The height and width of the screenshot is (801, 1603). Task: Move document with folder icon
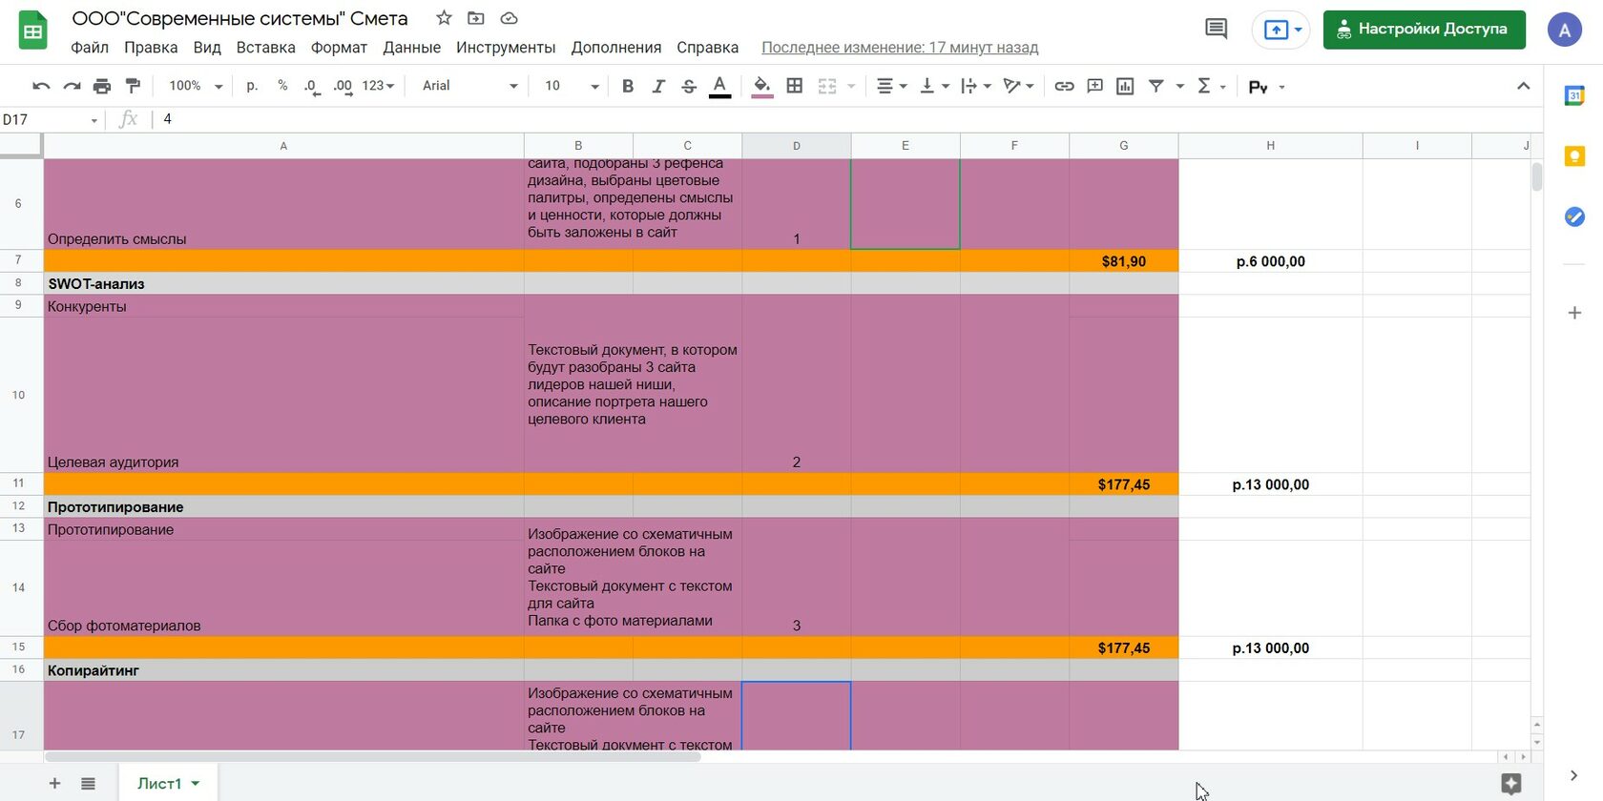pos(476,18)
